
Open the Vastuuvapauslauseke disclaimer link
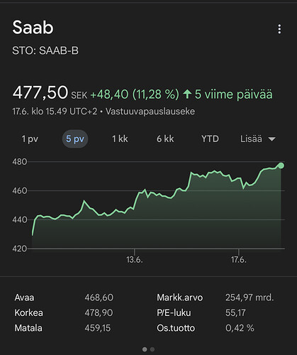pyautogui.click(x=150, y=111)
